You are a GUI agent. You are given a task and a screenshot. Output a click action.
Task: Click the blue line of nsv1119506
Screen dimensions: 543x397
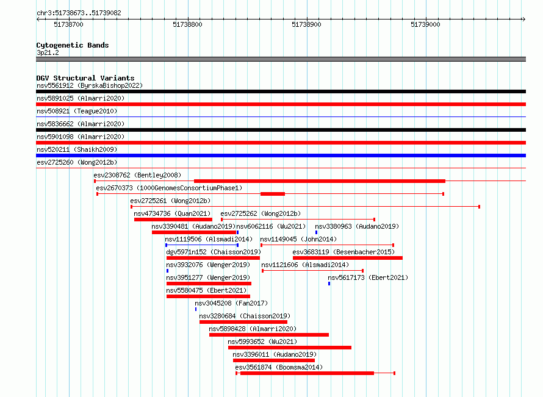[202, 245]
